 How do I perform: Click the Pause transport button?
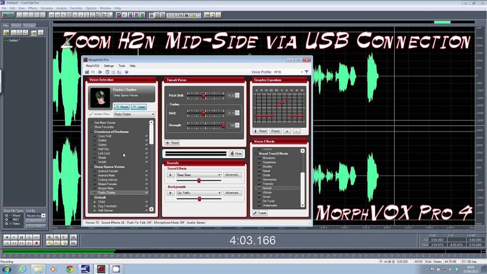point(22,237)
